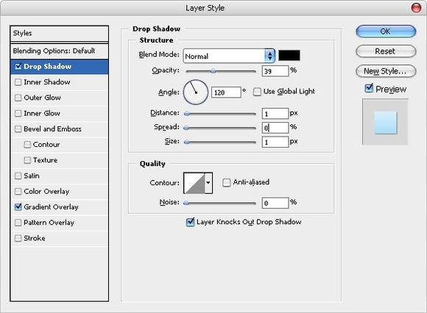
Task: Open the contour picker dropdown arrow
Action: pyautogui.click(x=208, y=183)
